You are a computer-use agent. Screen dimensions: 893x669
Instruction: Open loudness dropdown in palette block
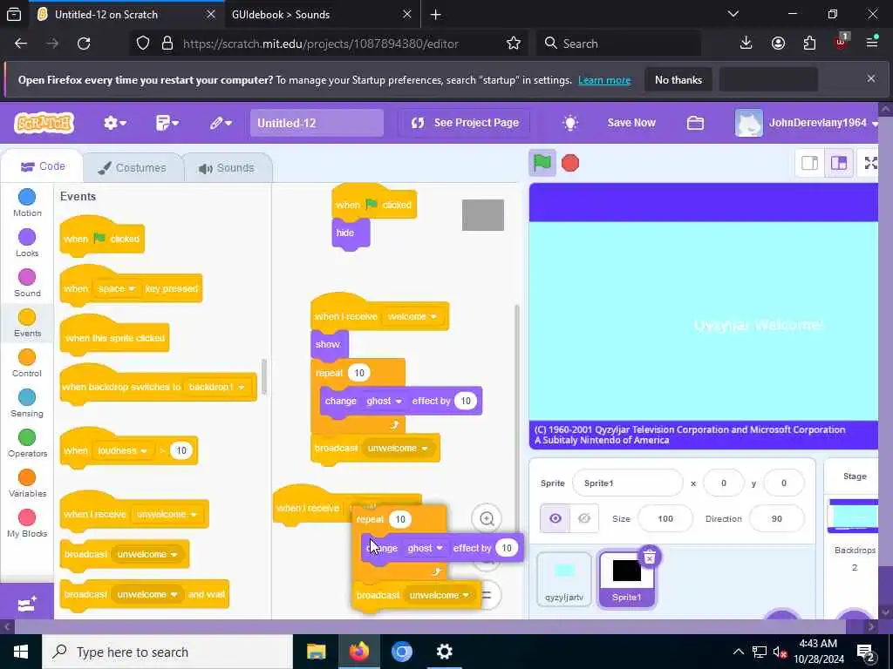point(122,450)
